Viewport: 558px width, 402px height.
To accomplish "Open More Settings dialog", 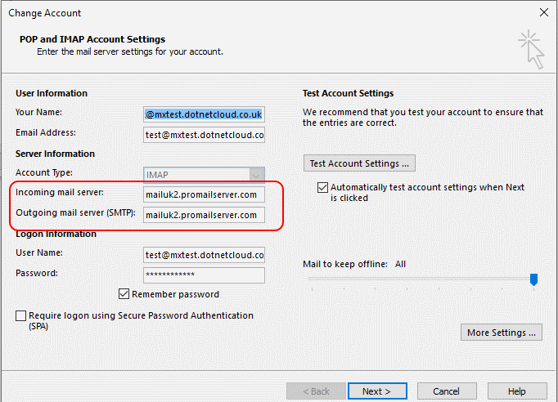I will click(501, 333).
